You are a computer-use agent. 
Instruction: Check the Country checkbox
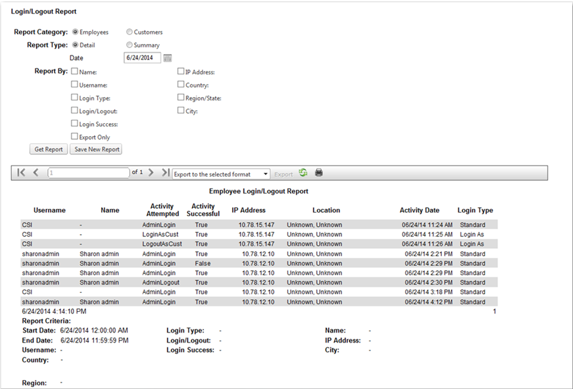[181, 84]
